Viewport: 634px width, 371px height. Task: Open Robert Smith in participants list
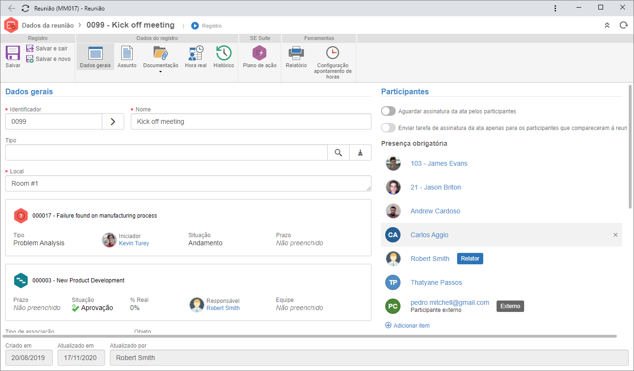tap(430, 259)
